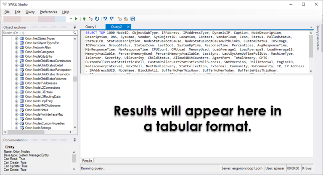The image size is (323, 175).
Task: Click the entity icon beside Orion.NodeCdpEntry
Action: (22, 56)
